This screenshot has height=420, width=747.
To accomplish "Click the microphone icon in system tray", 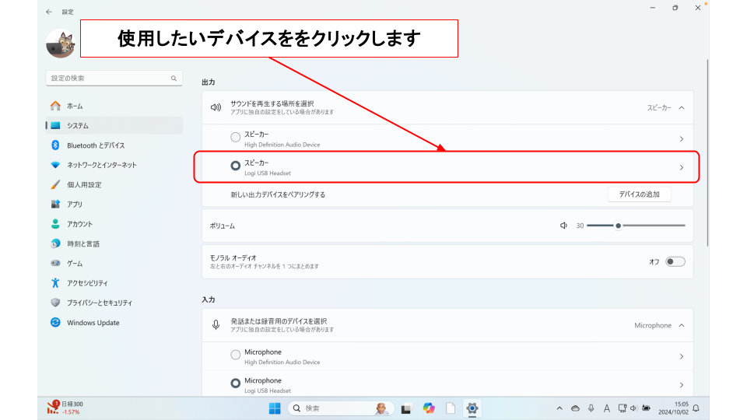I will click(x=591, y=408).
